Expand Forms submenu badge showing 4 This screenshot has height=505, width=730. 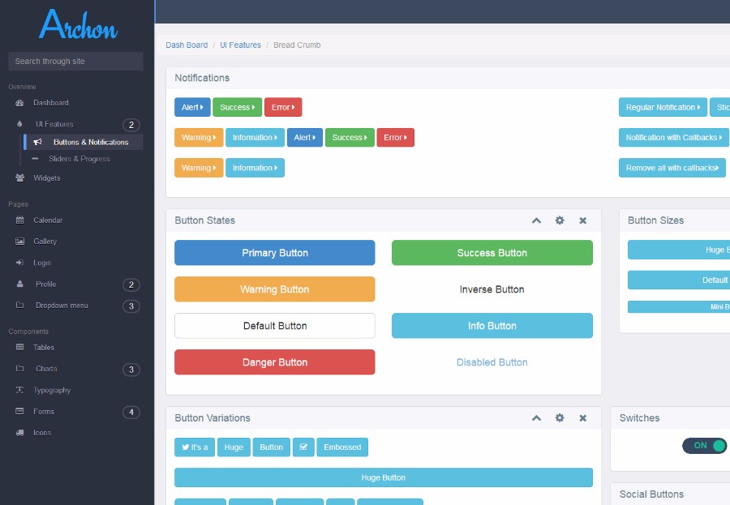click(131, 413)
